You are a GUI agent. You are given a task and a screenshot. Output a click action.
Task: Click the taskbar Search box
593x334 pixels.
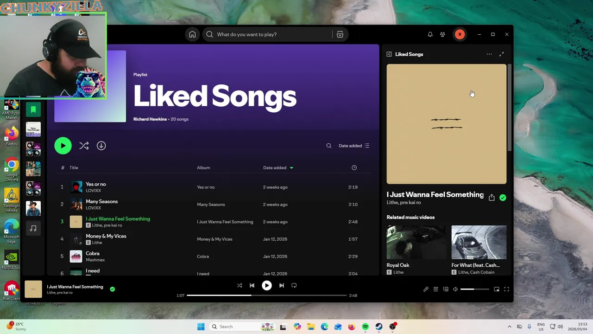pos(242,327)
